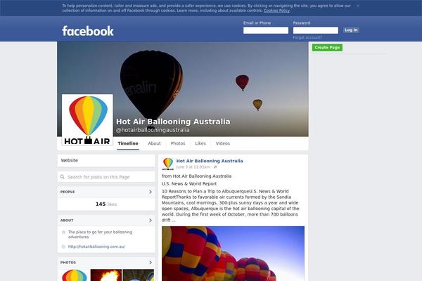Open the Hot Air page profile picture
This screenshot has width=422, height=281.
click(87, 119)
